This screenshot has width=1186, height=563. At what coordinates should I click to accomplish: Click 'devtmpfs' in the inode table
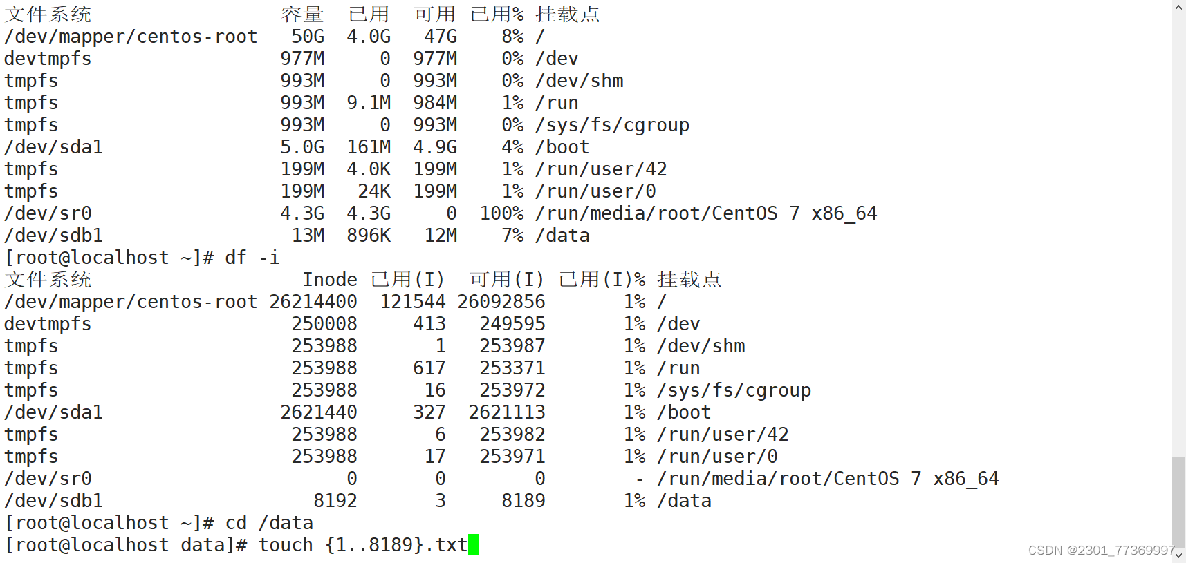[48, 324]
